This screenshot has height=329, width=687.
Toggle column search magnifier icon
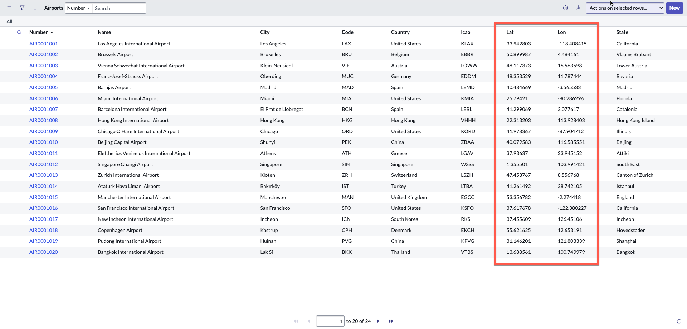point(19,32)
